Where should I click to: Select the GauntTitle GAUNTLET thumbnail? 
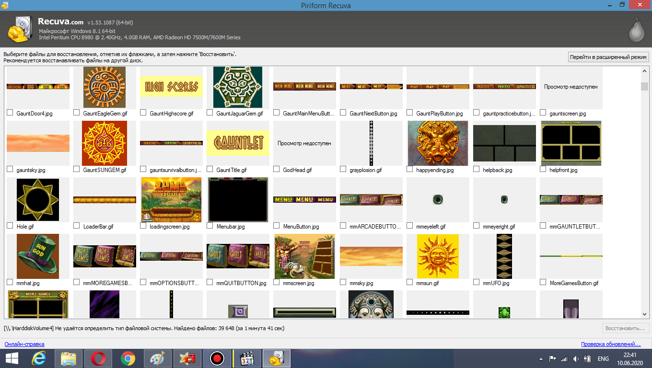pos(238,143)
